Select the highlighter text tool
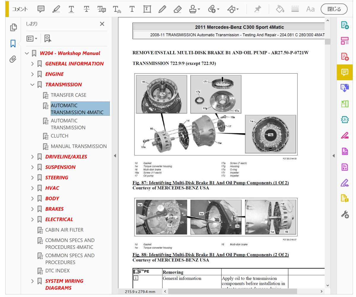This screenshot has height=297, width=356. pyautogui.click(x=56, y=9)
